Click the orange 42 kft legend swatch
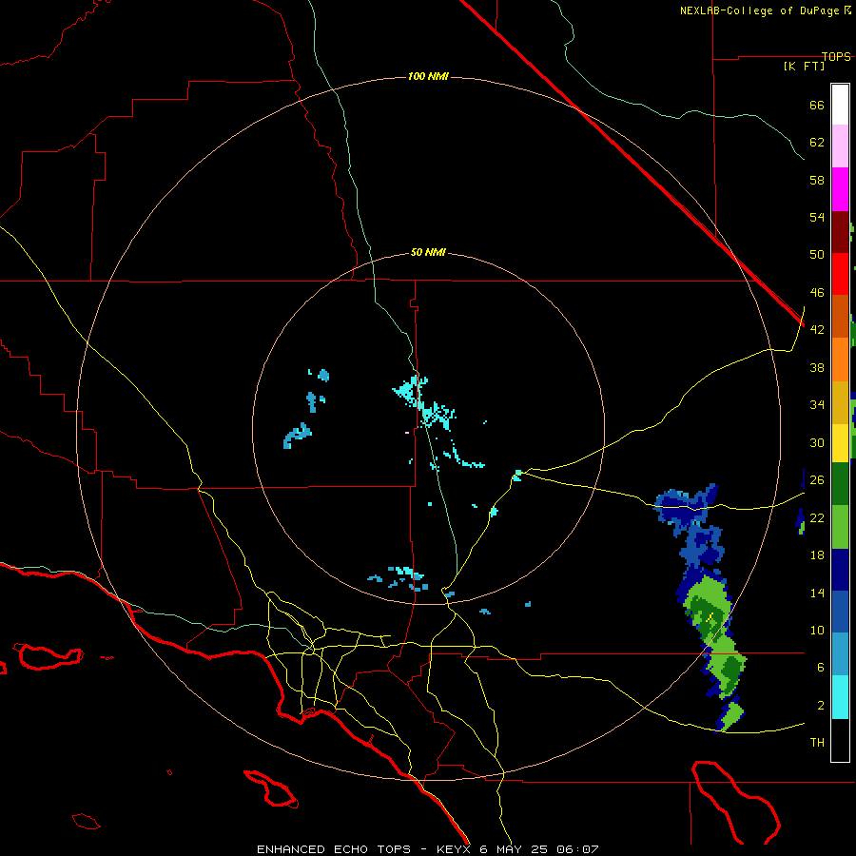 point(840,360)
